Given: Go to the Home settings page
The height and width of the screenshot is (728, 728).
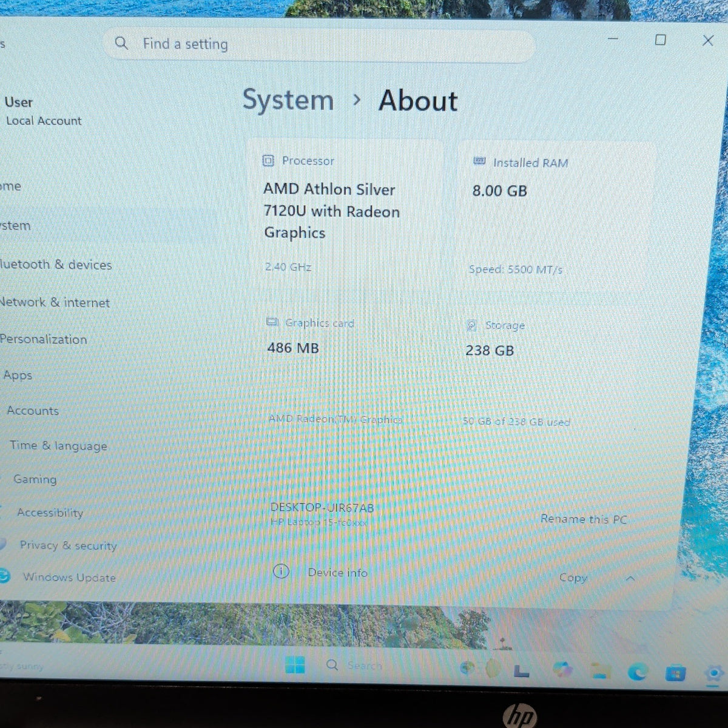Looking at the screenshot, I should (x=10, y=186).
